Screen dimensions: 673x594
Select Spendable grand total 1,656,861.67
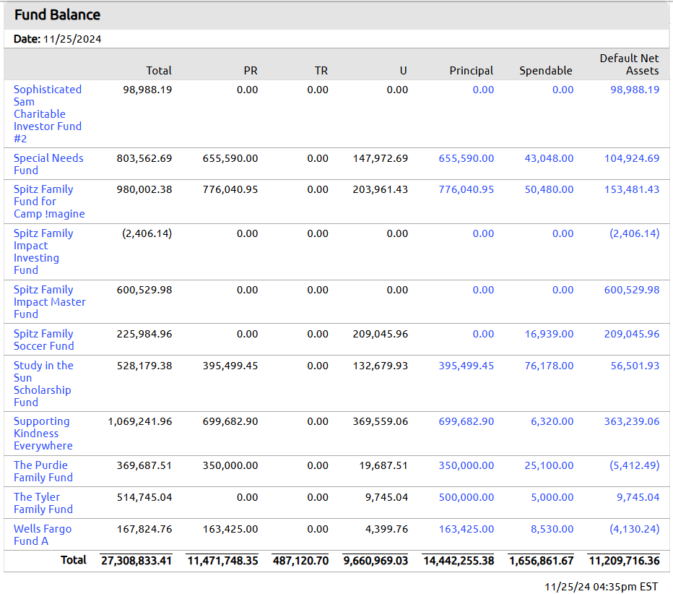(x=542, y=561)
